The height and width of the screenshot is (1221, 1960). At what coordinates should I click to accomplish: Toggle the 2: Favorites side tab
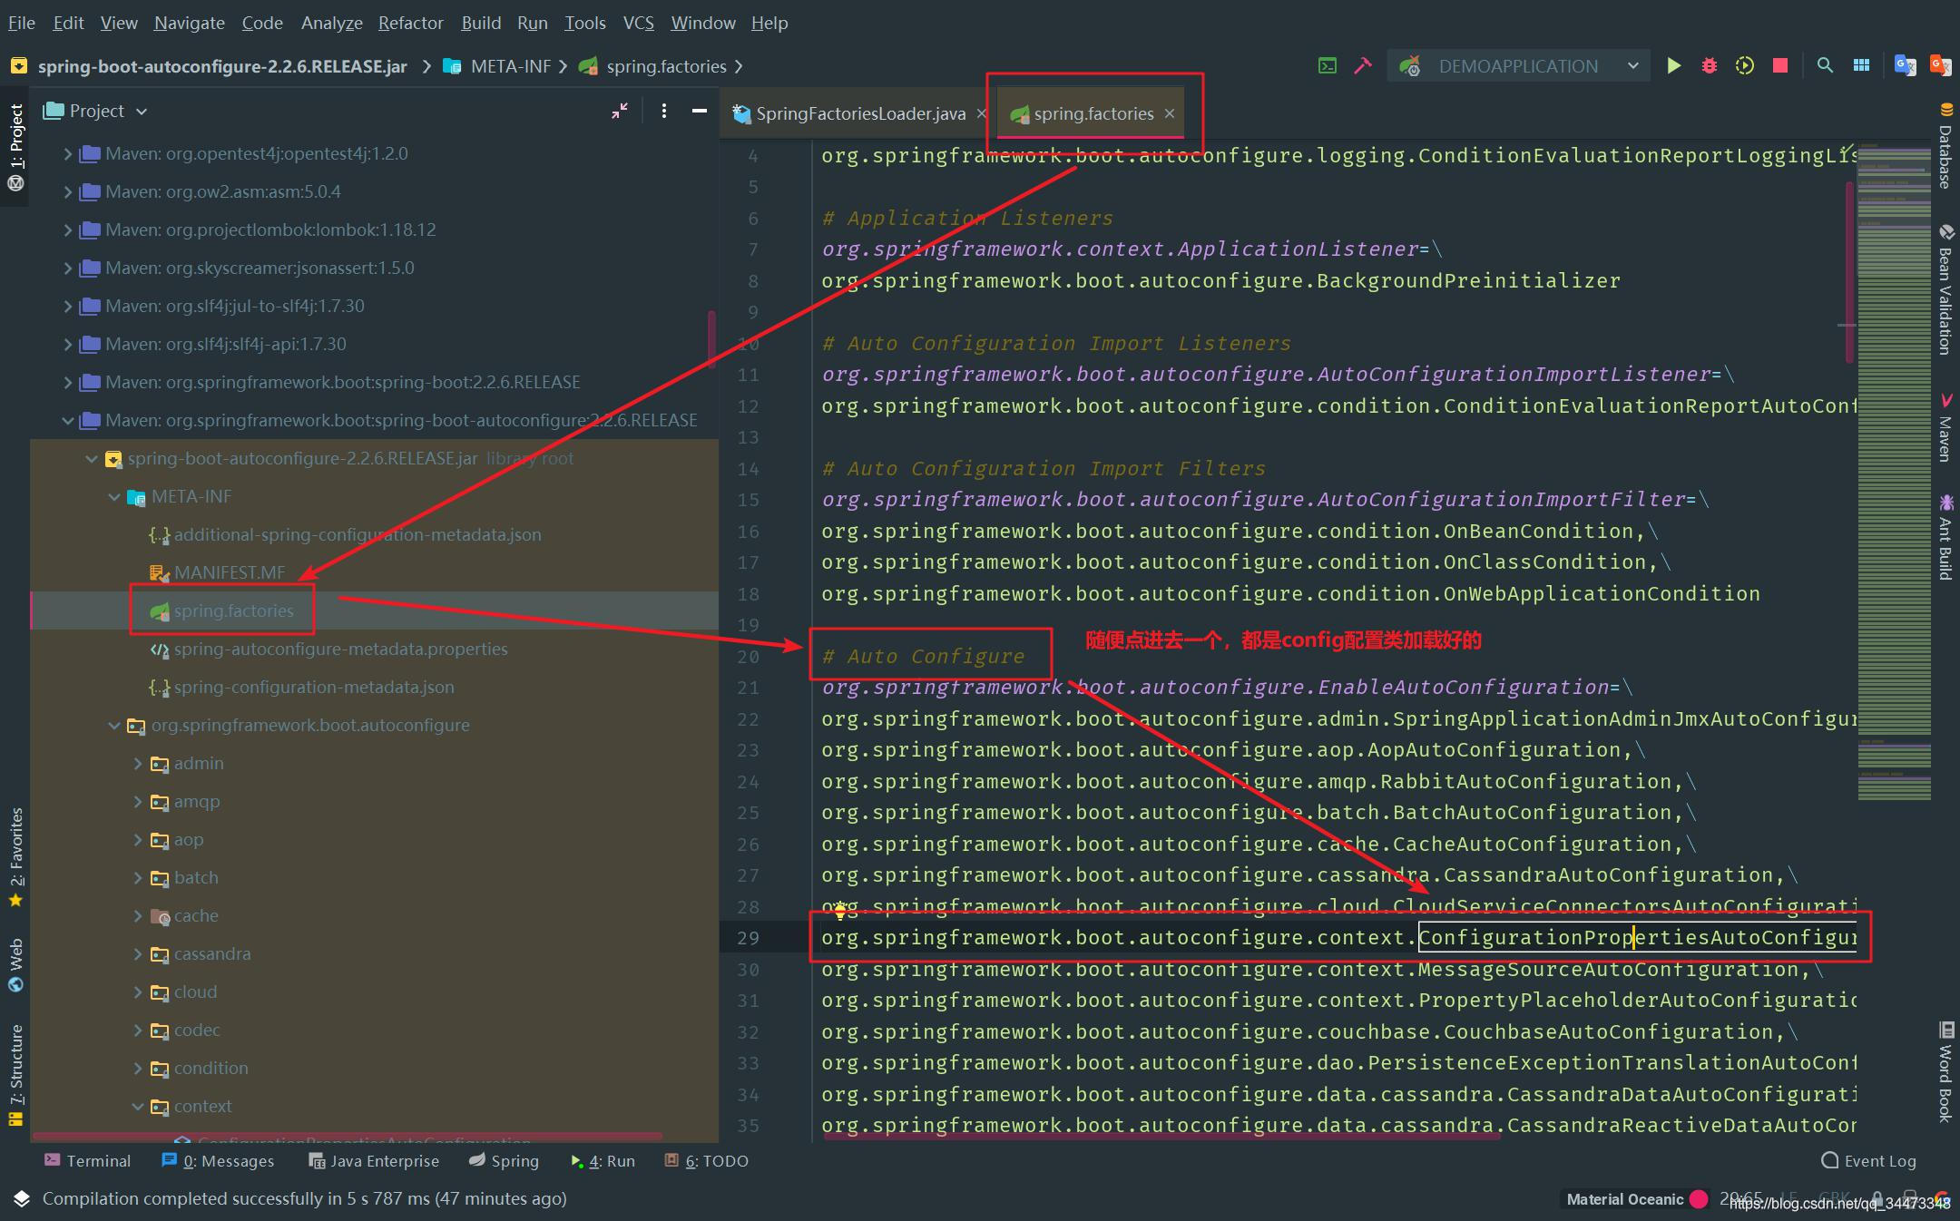15,856
